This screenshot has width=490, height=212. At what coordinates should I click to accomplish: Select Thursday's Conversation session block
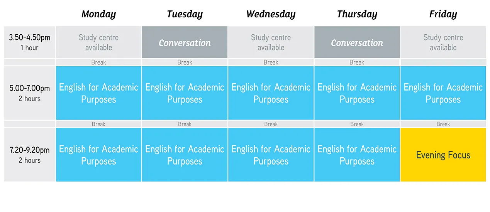[x=357, y=42]
